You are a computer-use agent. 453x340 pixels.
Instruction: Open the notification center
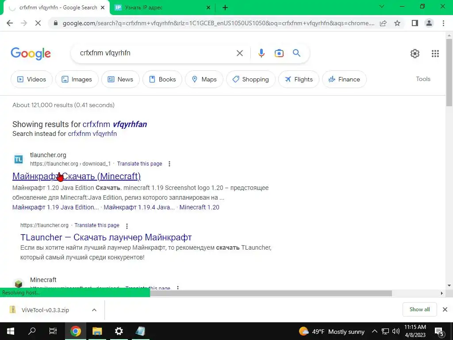(439, 332)
